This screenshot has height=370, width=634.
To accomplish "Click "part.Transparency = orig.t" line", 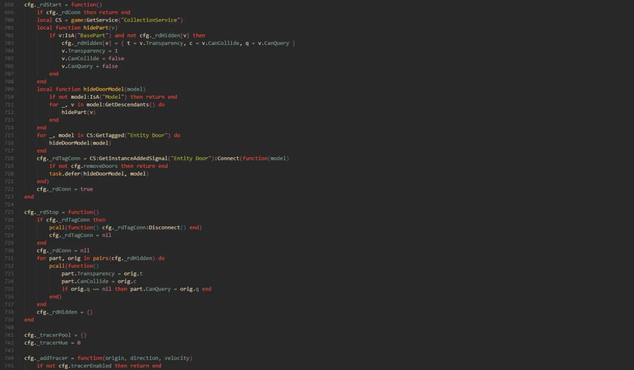I will [102, 274].
